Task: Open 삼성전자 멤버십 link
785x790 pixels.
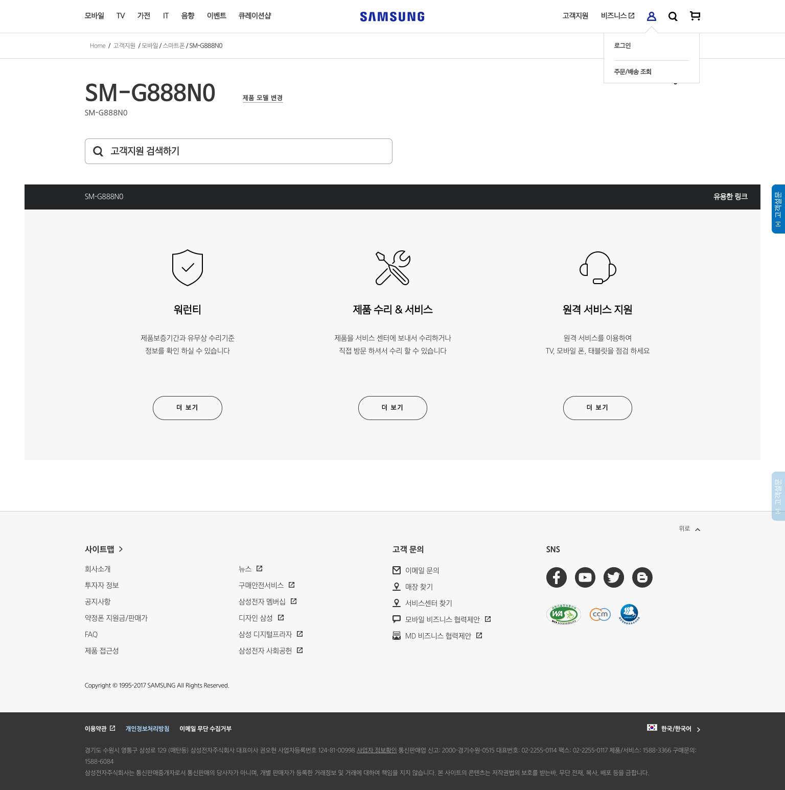Action: (268, 601)
